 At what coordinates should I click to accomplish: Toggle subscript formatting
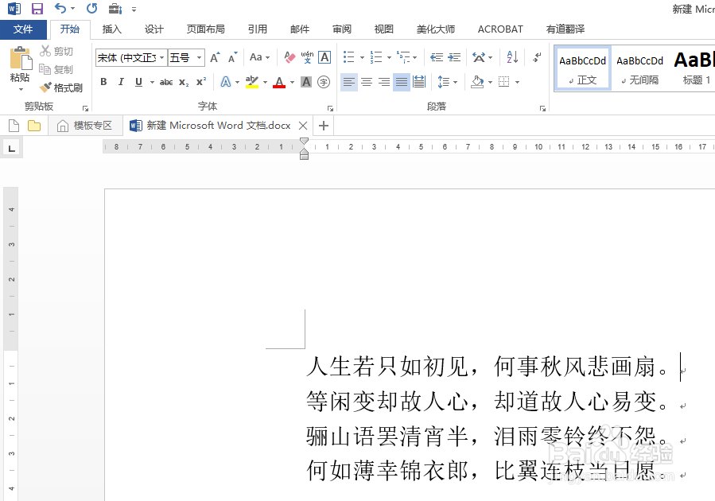[x=183, y=82]
